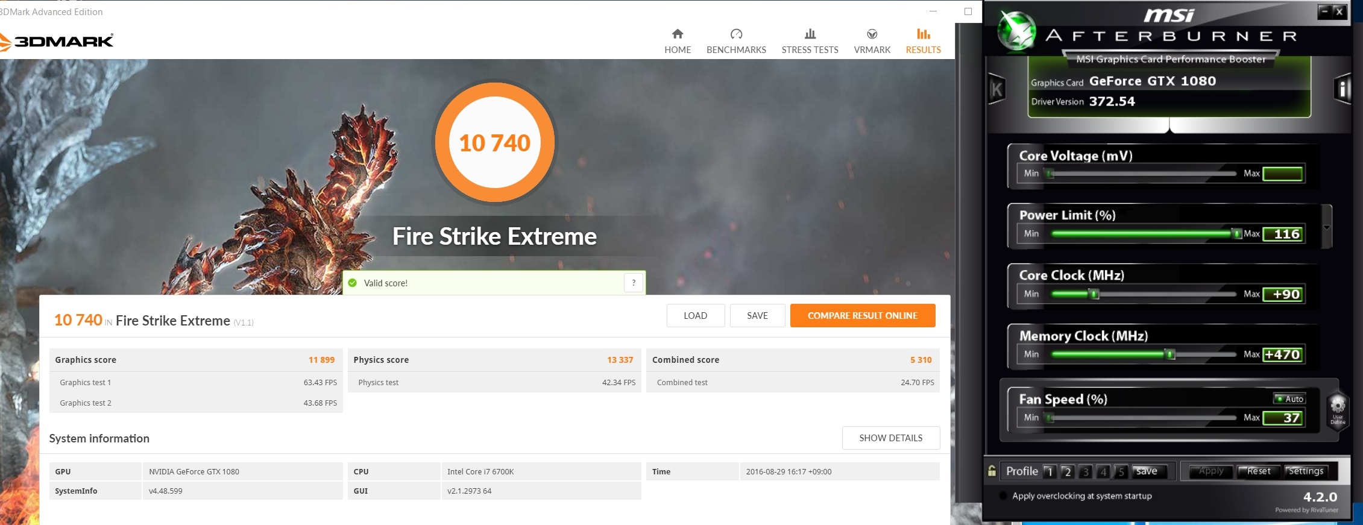Toggle the profile lock icon
1363x525 pixels.
(992, 471)
